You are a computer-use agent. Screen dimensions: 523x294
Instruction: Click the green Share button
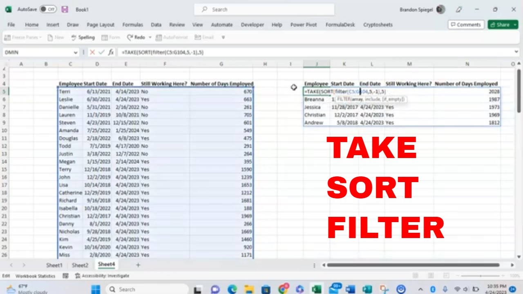(503, 24)
